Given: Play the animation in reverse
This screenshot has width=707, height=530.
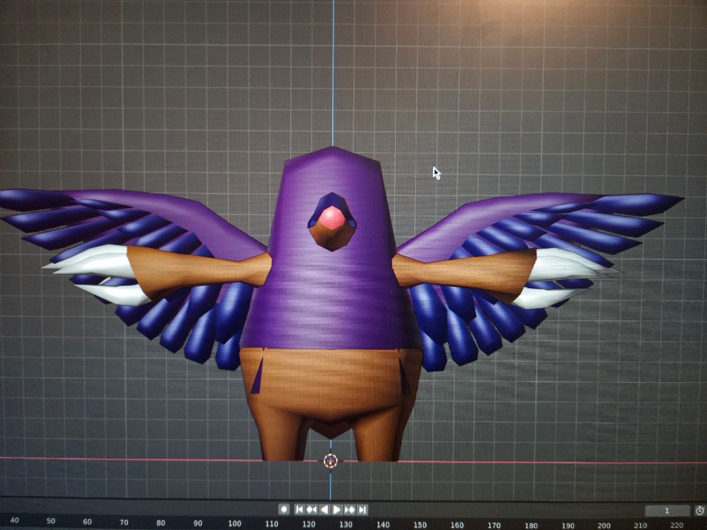Looking at the screenshot, I should click(x=324, y=509).
